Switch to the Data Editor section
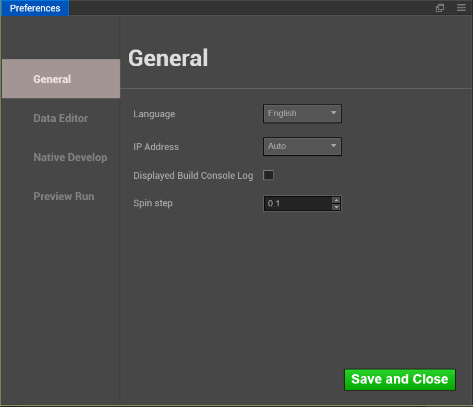 pos(60,118)
